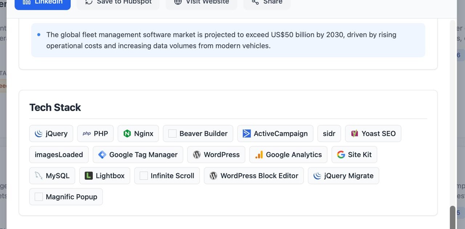Click the Google Tag Manager diamond icon
The height and width of the screenshot is (229, 465).
102,154
